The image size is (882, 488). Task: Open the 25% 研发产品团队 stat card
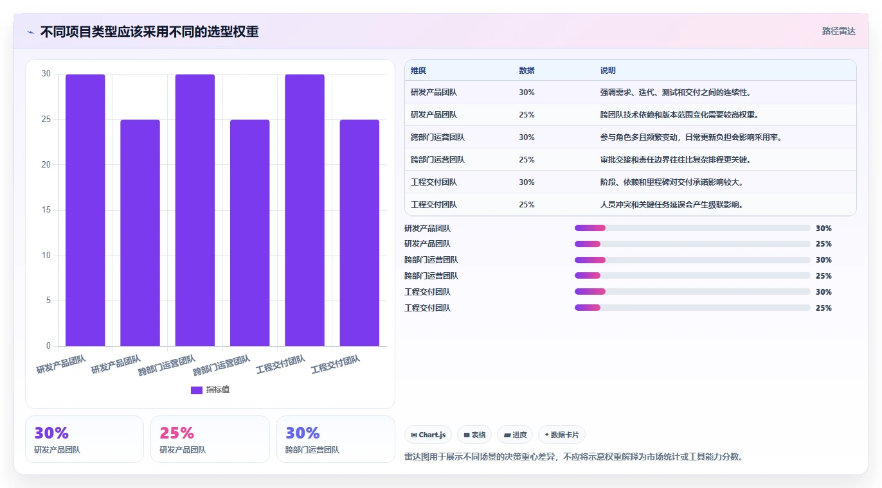click(210, 439)
